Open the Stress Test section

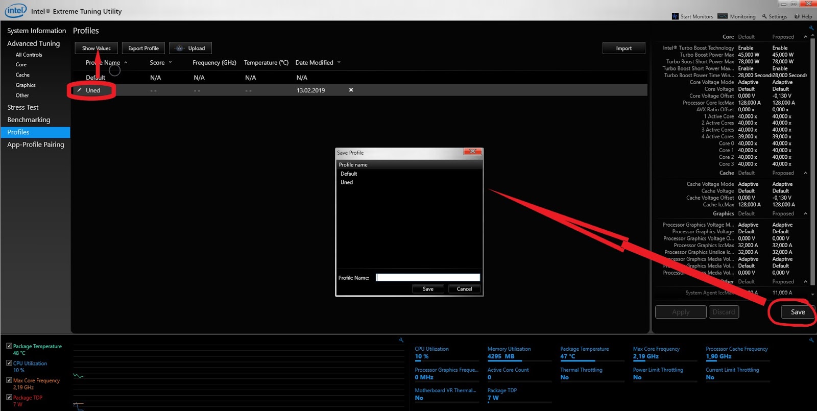23,107
